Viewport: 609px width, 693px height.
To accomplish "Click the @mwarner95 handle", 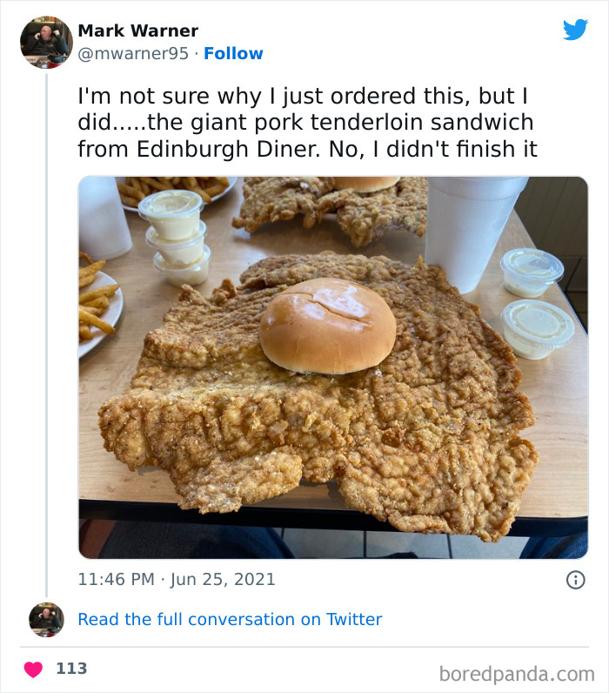I will click(x=133, y=54).
